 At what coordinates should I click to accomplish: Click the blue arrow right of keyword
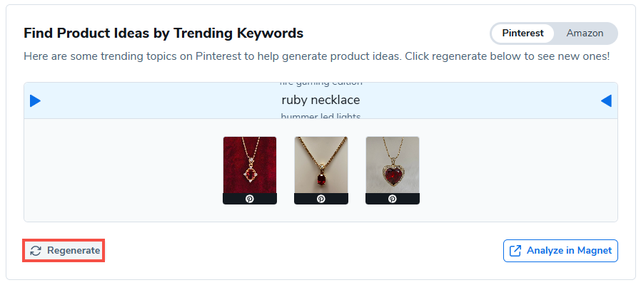click(x=606, y=101)
